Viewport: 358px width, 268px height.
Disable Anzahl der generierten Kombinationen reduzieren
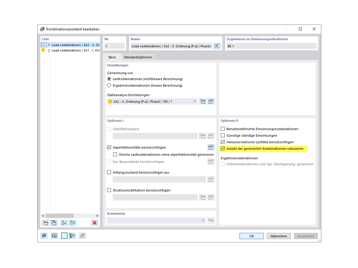click(x=222, y=149)
